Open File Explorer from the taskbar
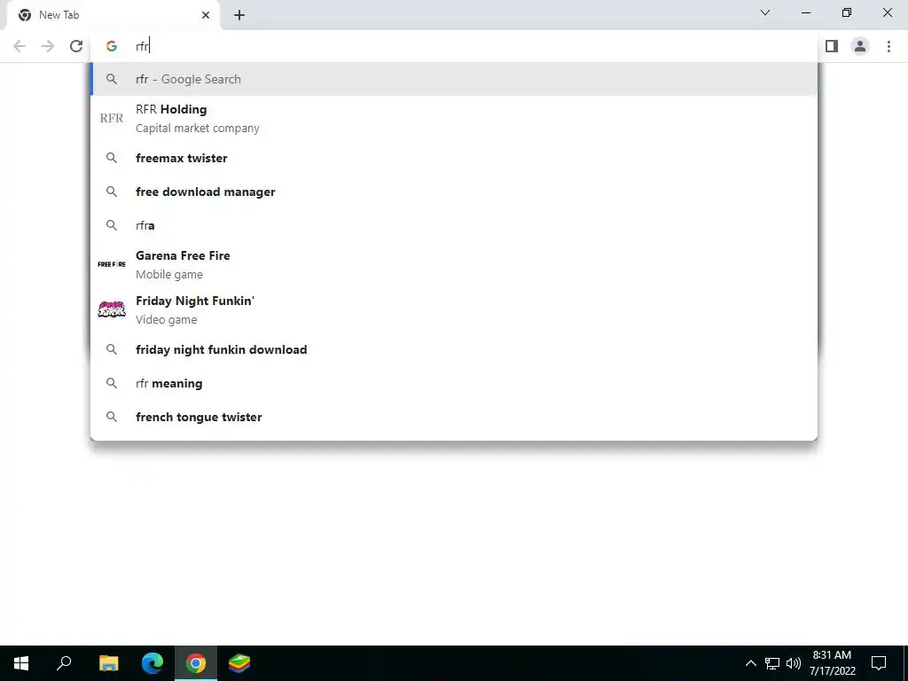 click(x=108, y=663)
